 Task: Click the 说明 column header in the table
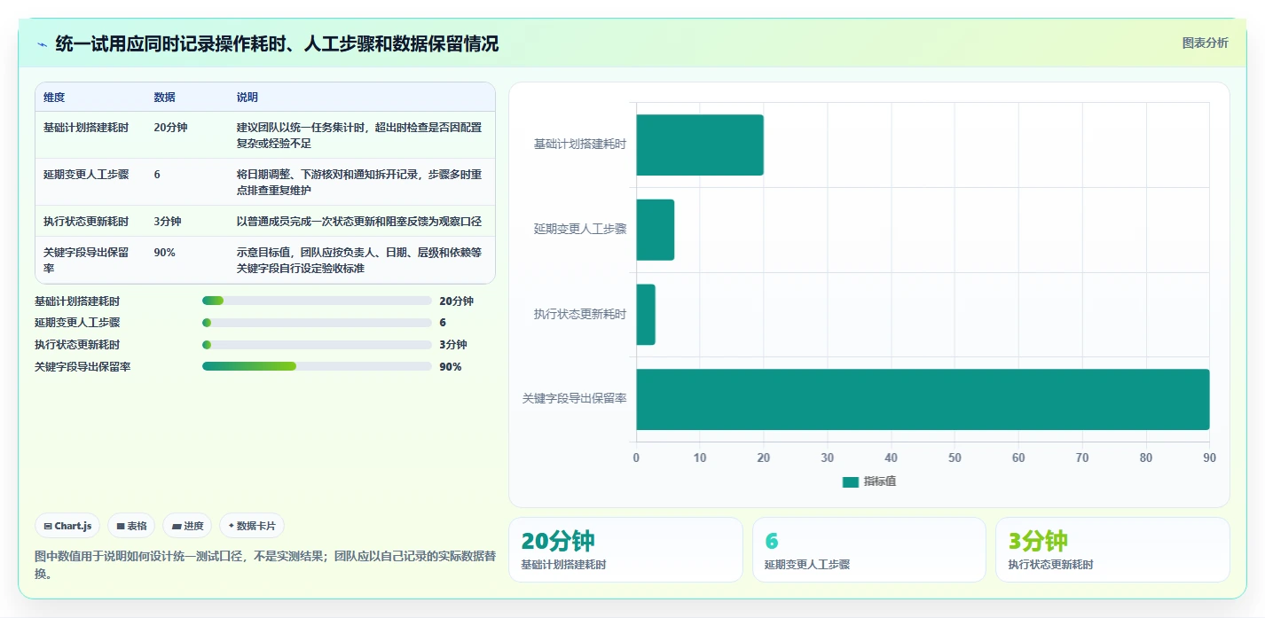(x=247, y=98)
